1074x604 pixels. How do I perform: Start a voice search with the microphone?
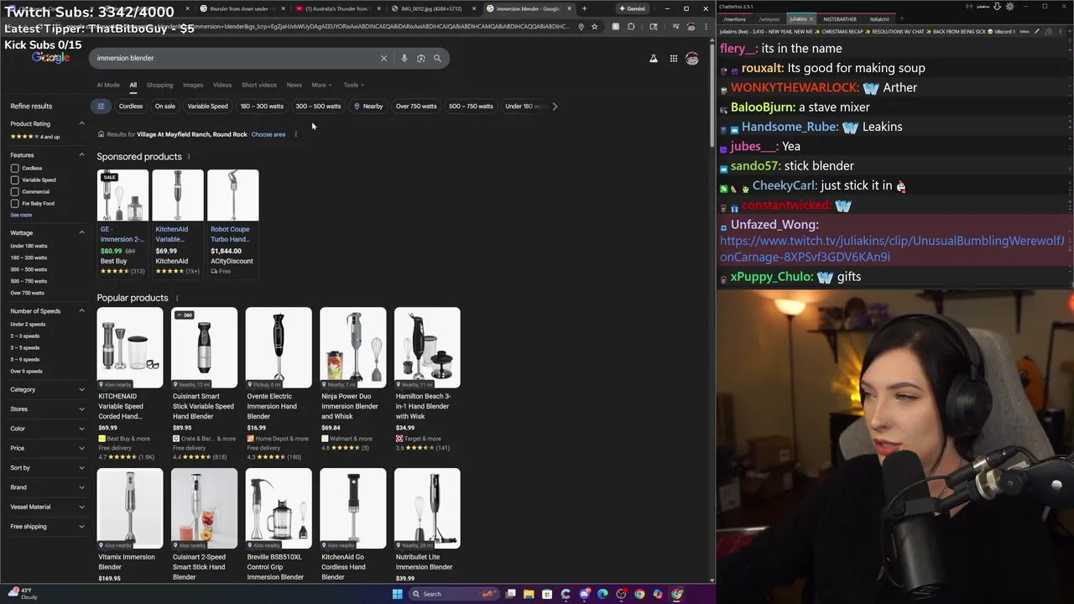click(x=404, y=58)
